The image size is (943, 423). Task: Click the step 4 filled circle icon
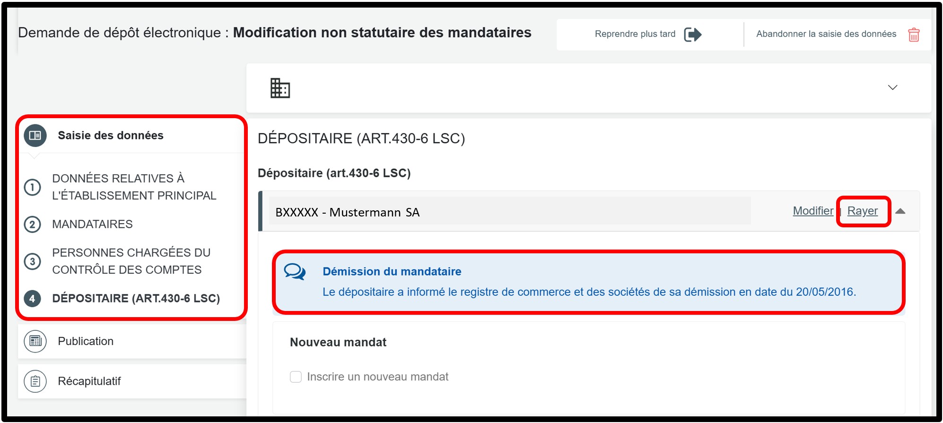[x=33, y=299]
